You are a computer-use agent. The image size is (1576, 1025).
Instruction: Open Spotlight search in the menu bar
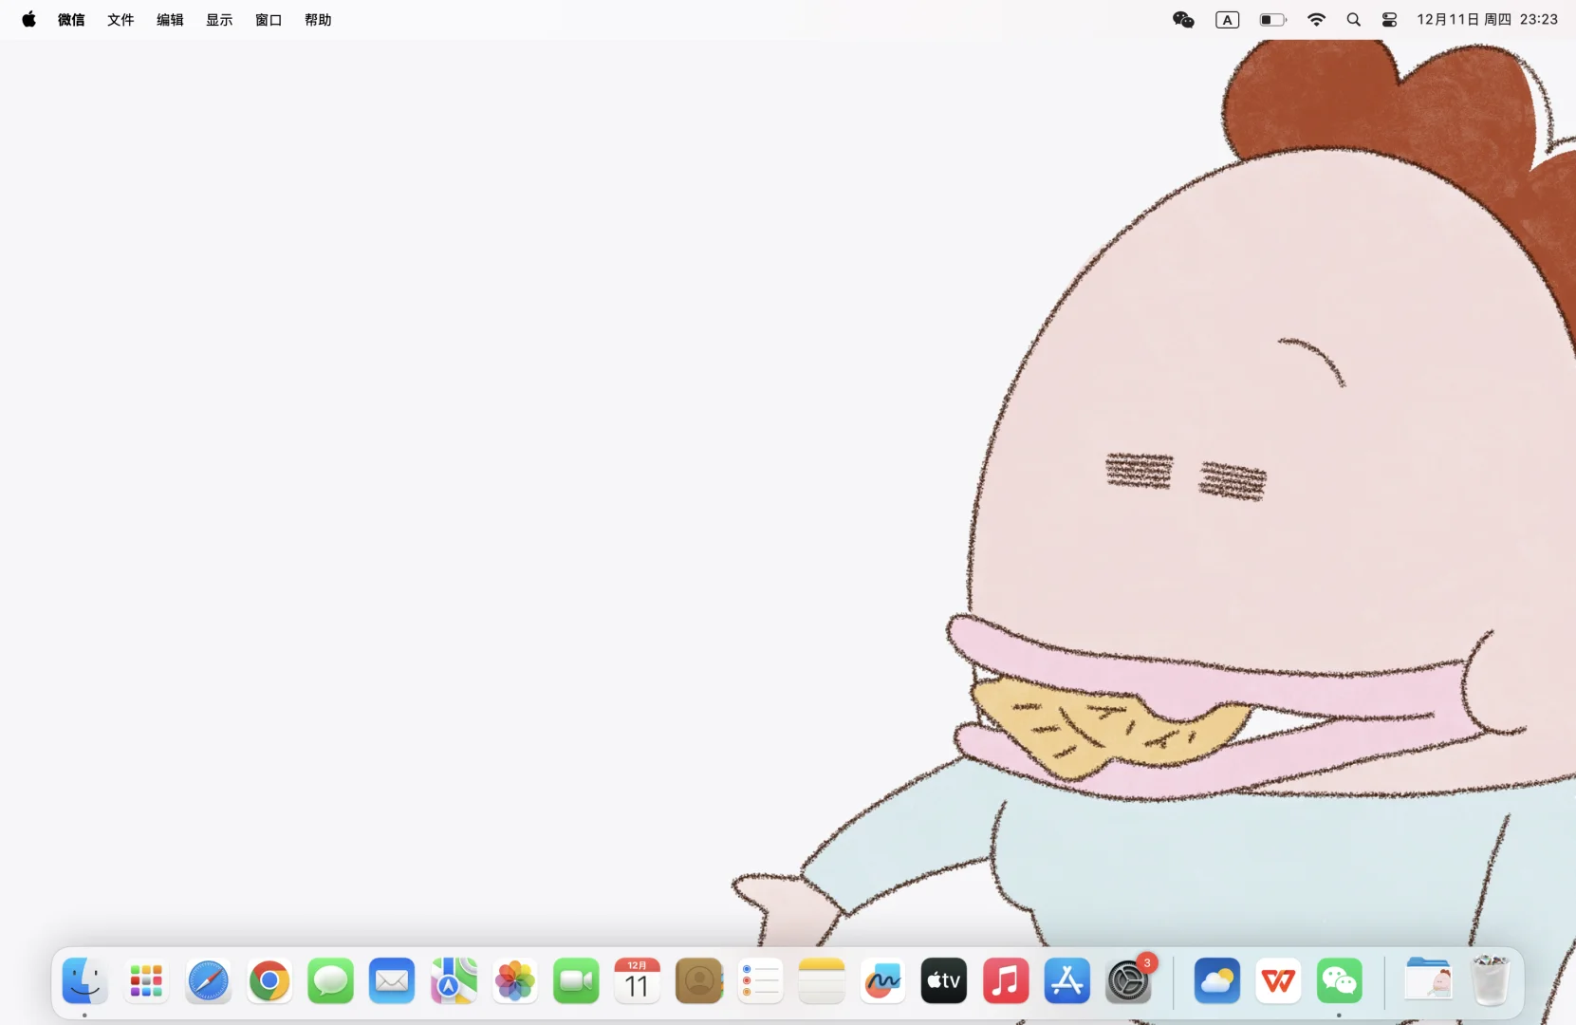click(x=1353, y=19)
